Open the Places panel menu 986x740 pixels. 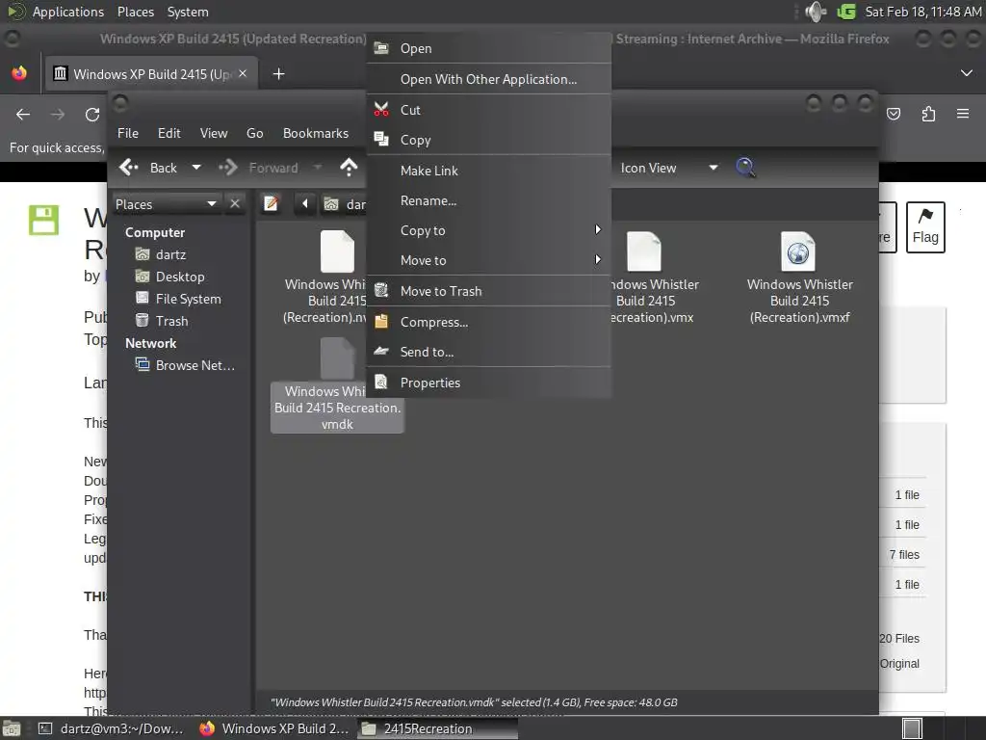pos(135,12)
